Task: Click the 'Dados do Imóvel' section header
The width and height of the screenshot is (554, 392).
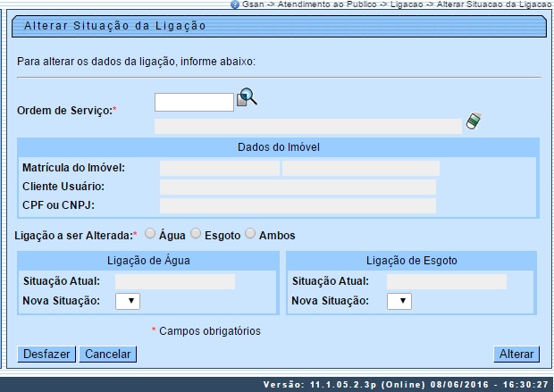Action: (x=279, y=147)
